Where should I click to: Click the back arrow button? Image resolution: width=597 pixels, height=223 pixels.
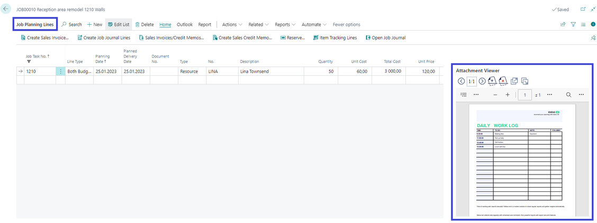6,9
